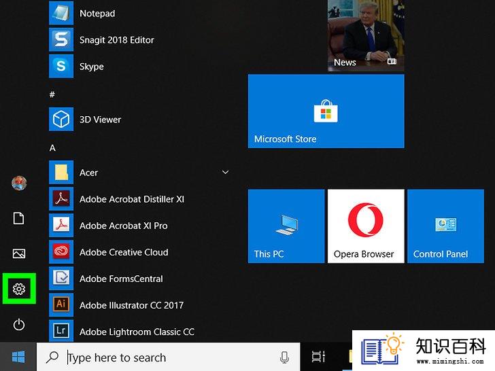Image resolution: width=495 pixels, height=371 pixels.
Task: Launch Adobe FormsCentral label
Action: point(121,279)
